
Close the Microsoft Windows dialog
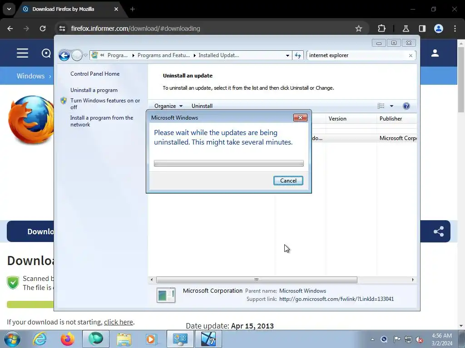300,117
